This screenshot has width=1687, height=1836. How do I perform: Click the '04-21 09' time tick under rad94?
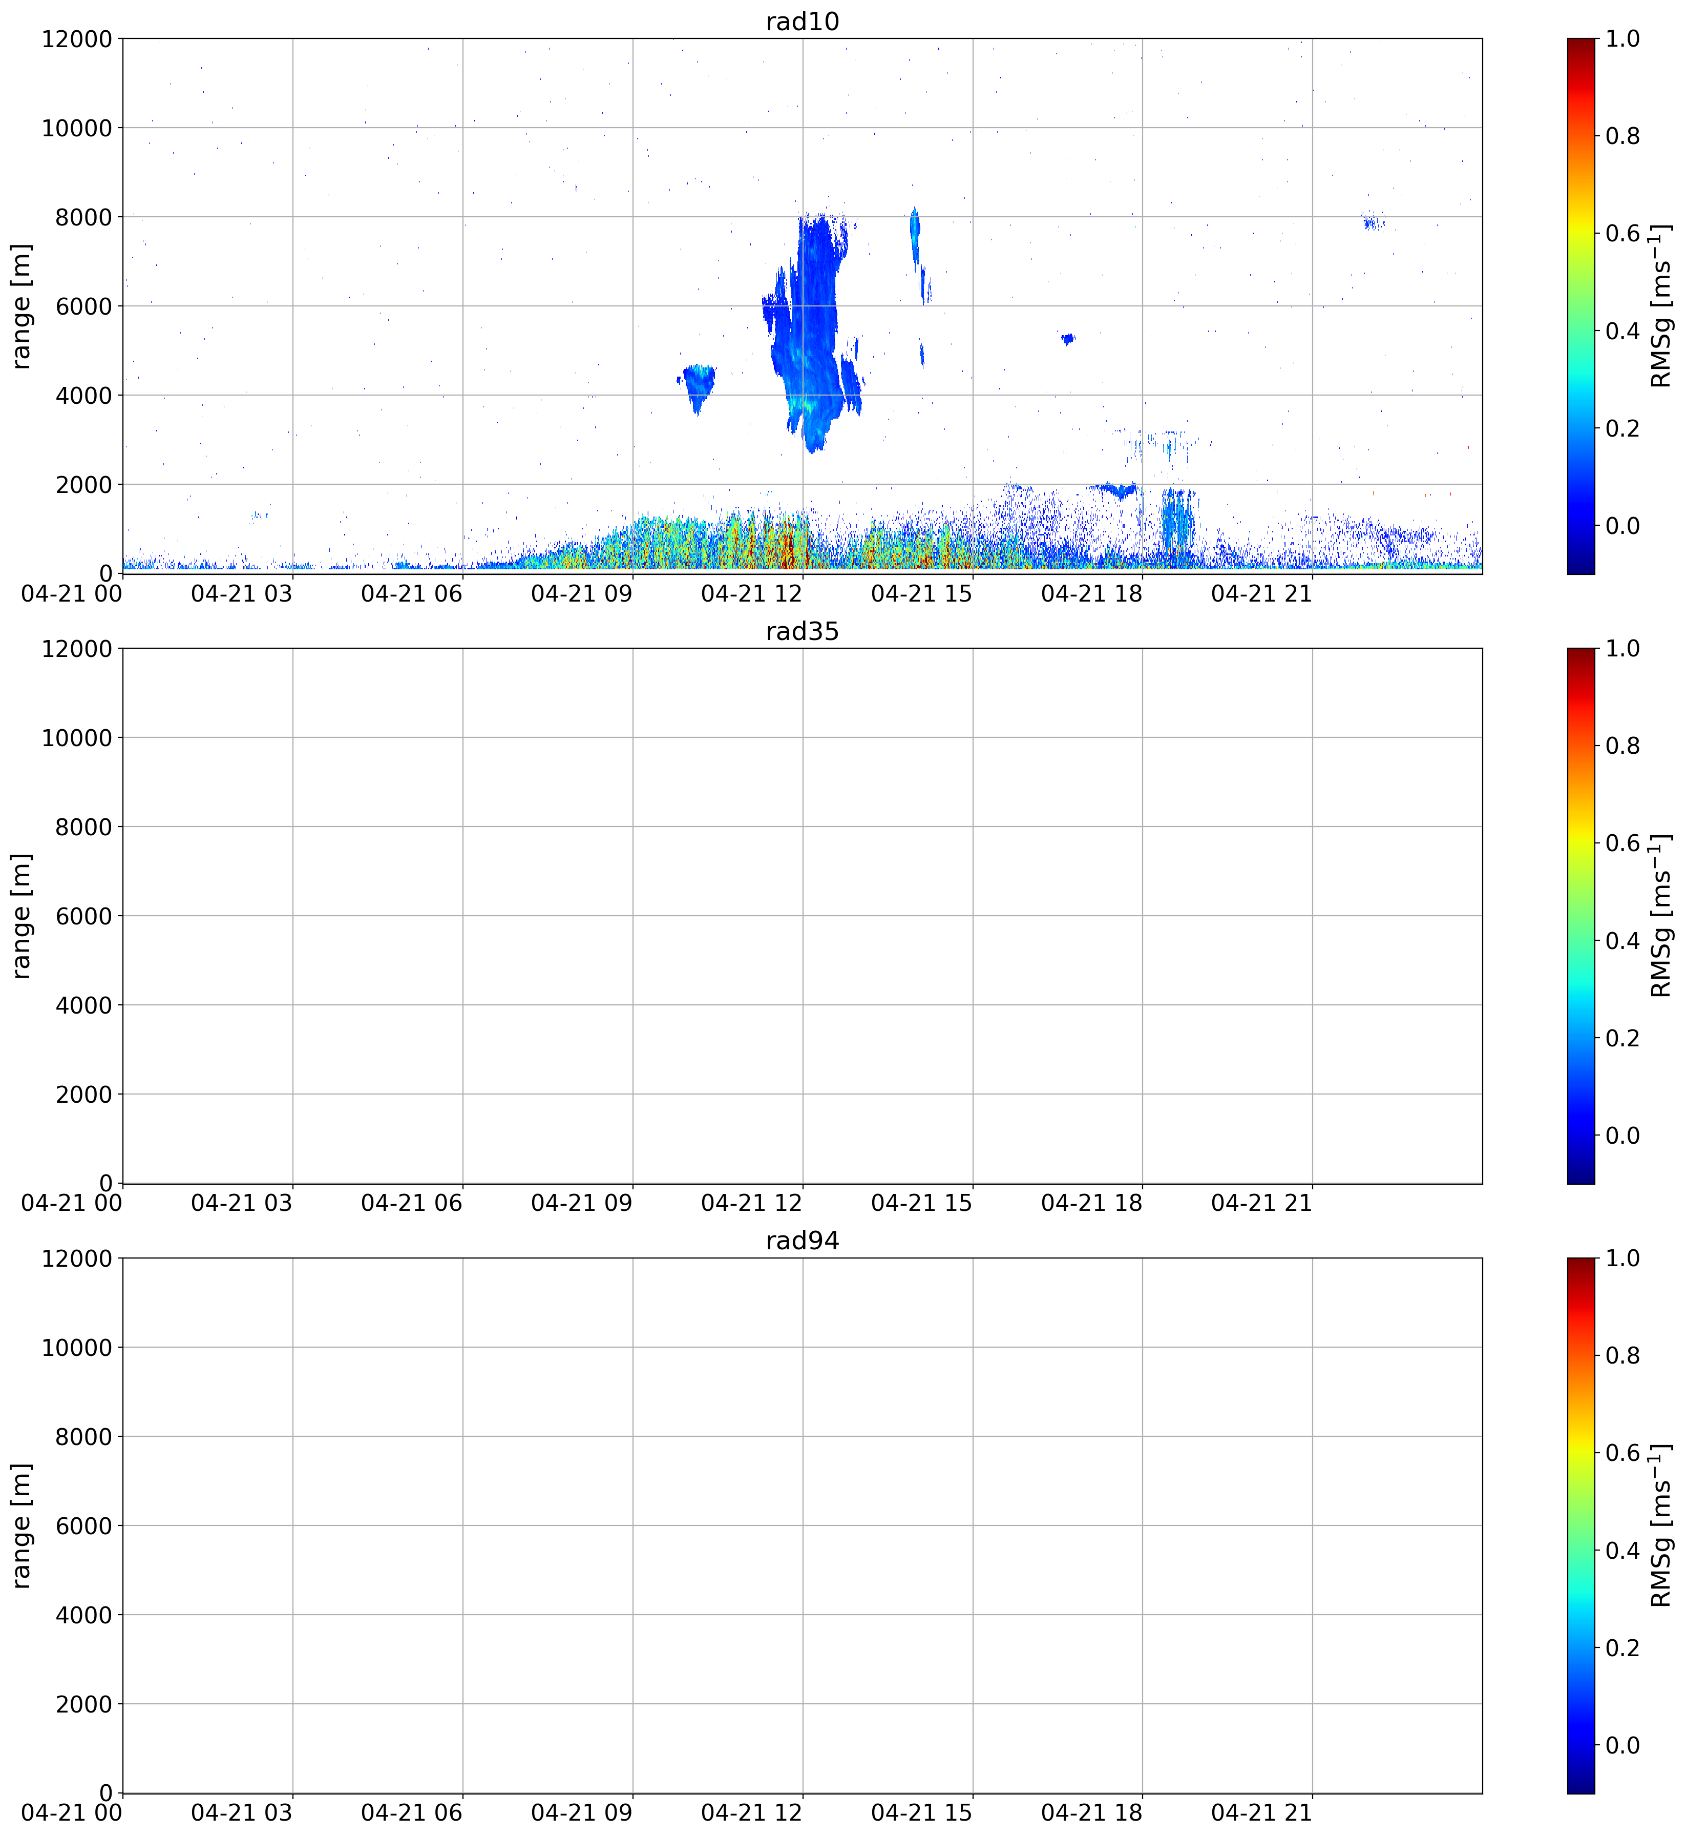click(581, 1813)
